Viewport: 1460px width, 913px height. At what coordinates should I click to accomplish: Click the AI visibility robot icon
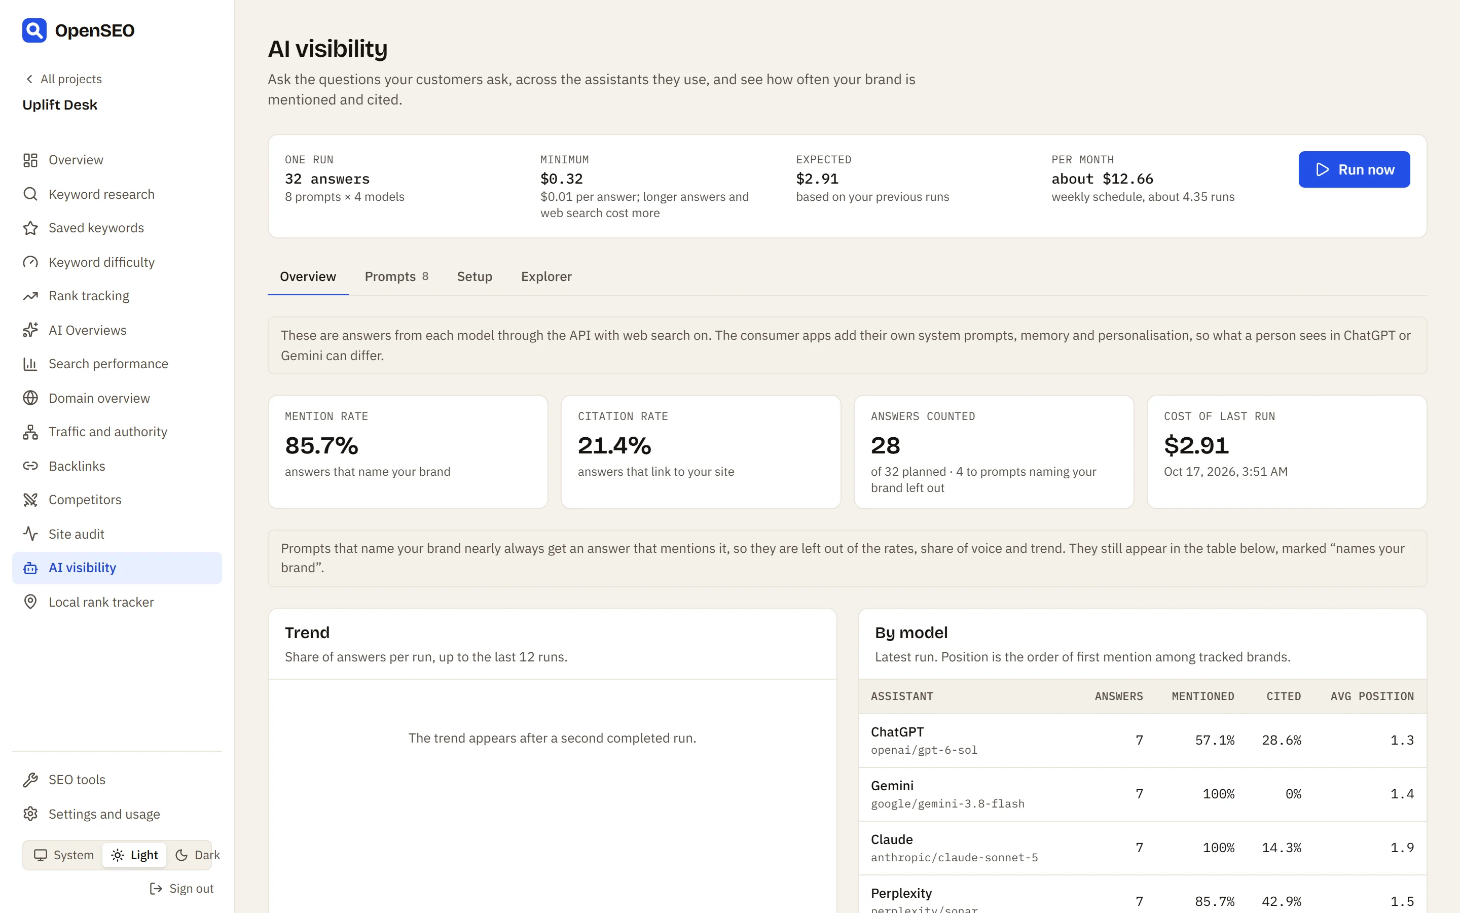[x=30, y=568]
